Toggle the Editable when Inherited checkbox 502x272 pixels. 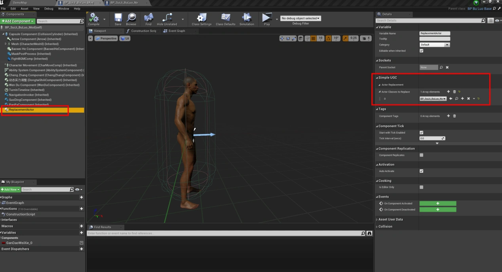click(x=421, y=51)
